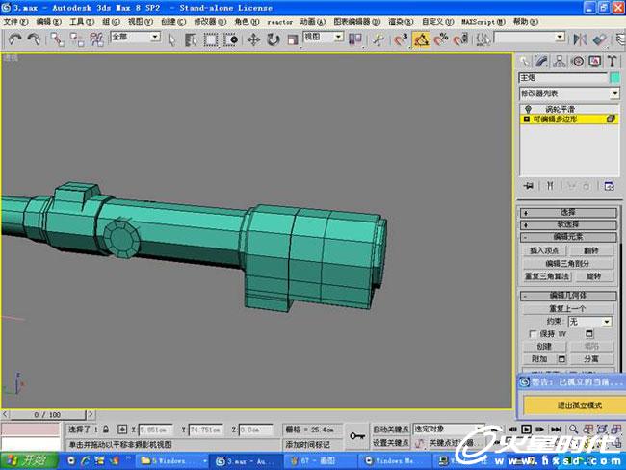This screenshot has width=626, height=470.
Task: Open the 全部 selection filter dropdown
Action: point(136,38)
